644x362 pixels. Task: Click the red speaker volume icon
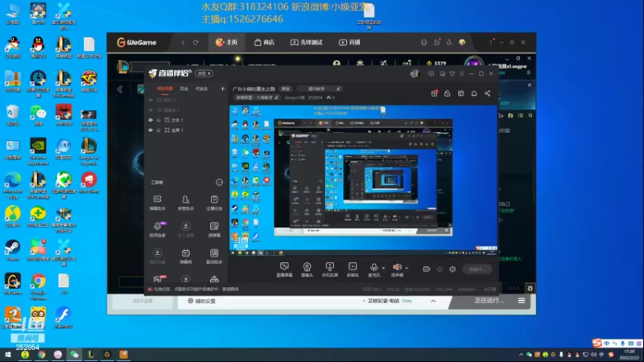coord(397,267)
